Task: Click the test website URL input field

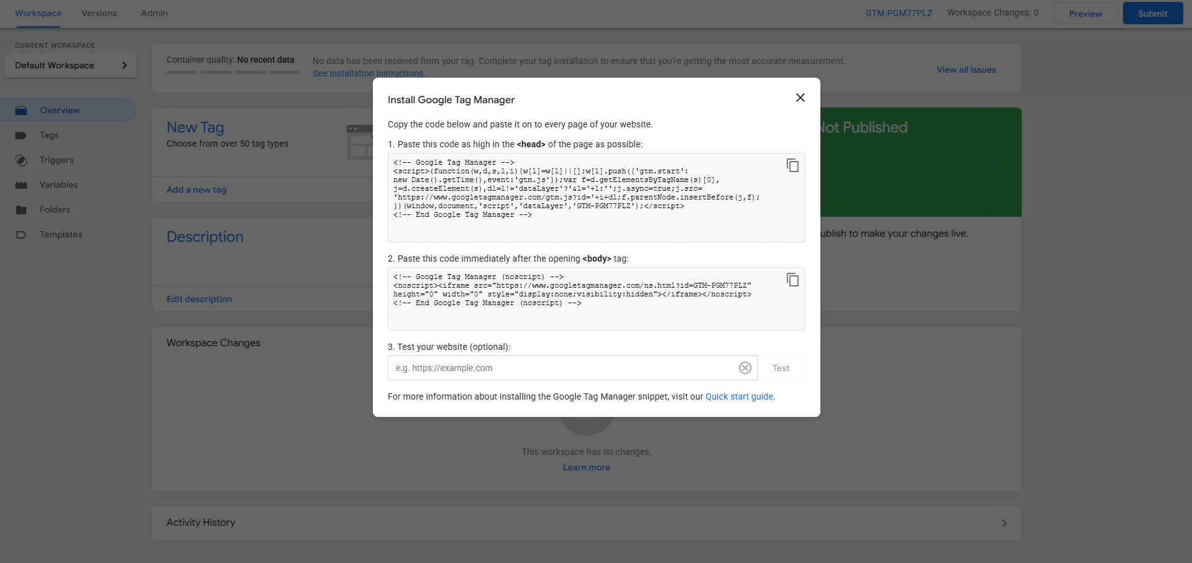Action: point(559,368)
